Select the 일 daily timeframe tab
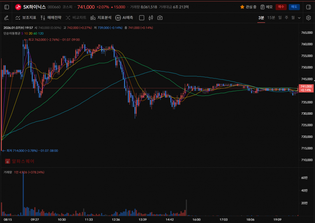 pos(280,18)
